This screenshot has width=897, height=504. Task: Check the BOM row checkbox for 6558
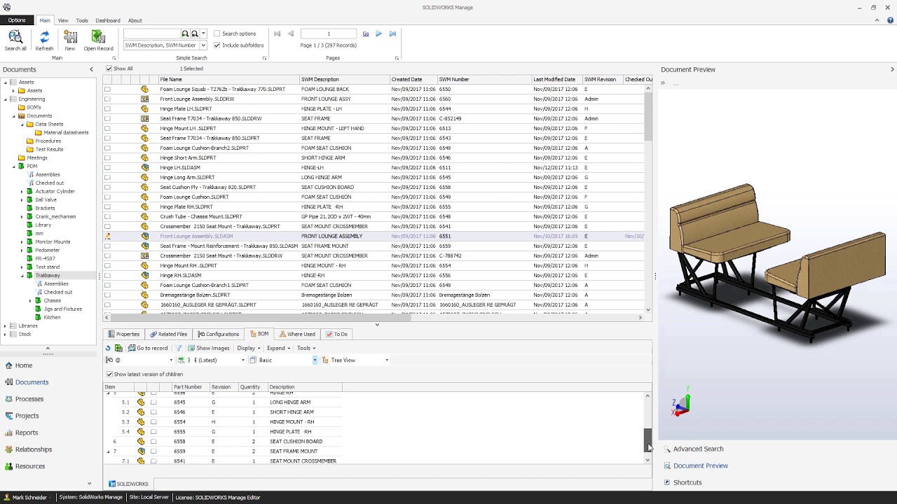click(153, 442)
